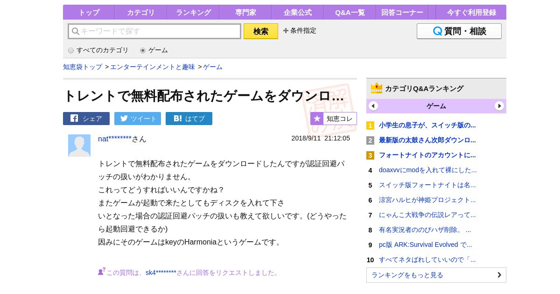The image size is (560, 294).
Task: Go to next ranking category arrow
Action: [499, 106]
